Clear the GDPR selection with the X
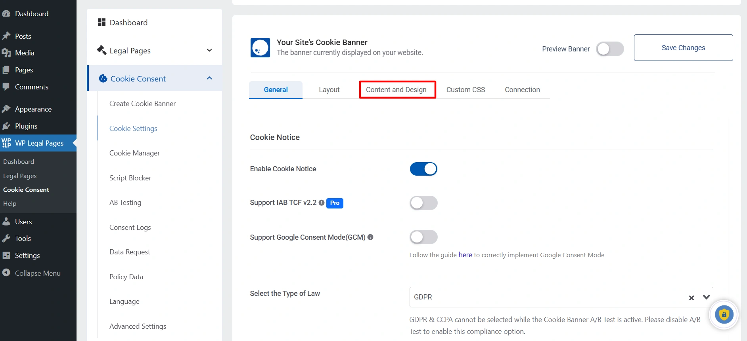The width and height of the screenshot is (747, 341). pyautogui.click(x=691, y=298)
